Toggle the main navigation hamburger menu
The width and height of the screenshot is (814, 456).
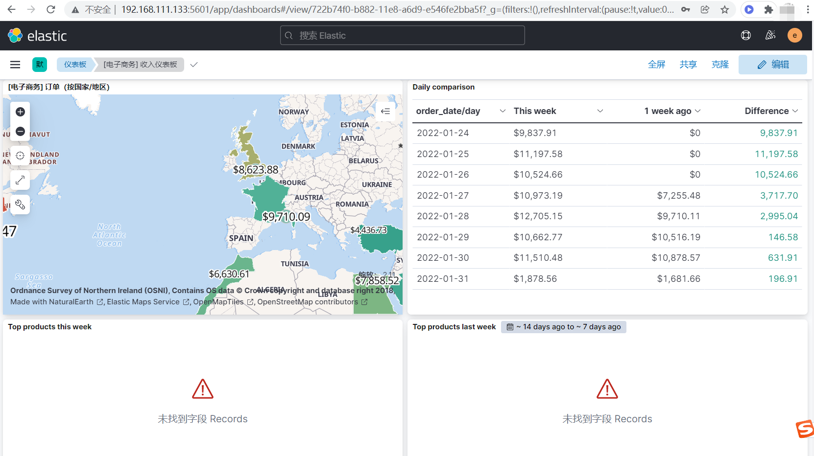[15, 65]
